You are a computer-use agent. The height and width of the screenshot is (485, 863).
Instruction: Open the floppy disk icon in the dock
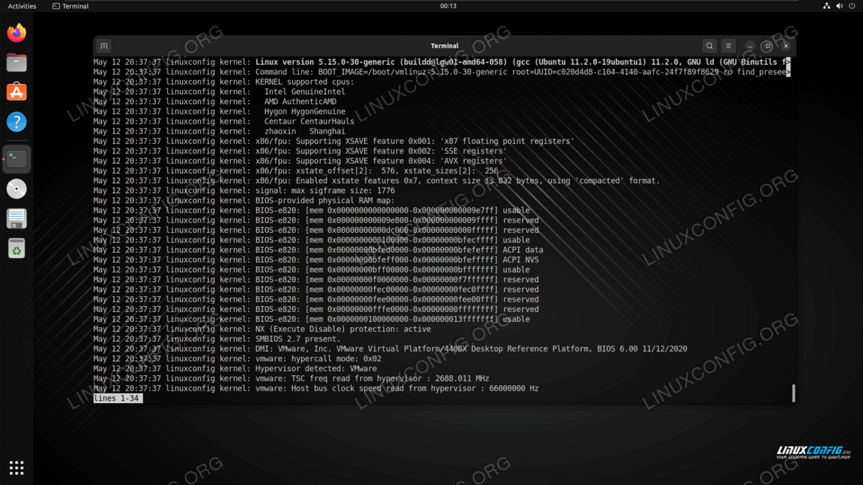pos(17,218)
